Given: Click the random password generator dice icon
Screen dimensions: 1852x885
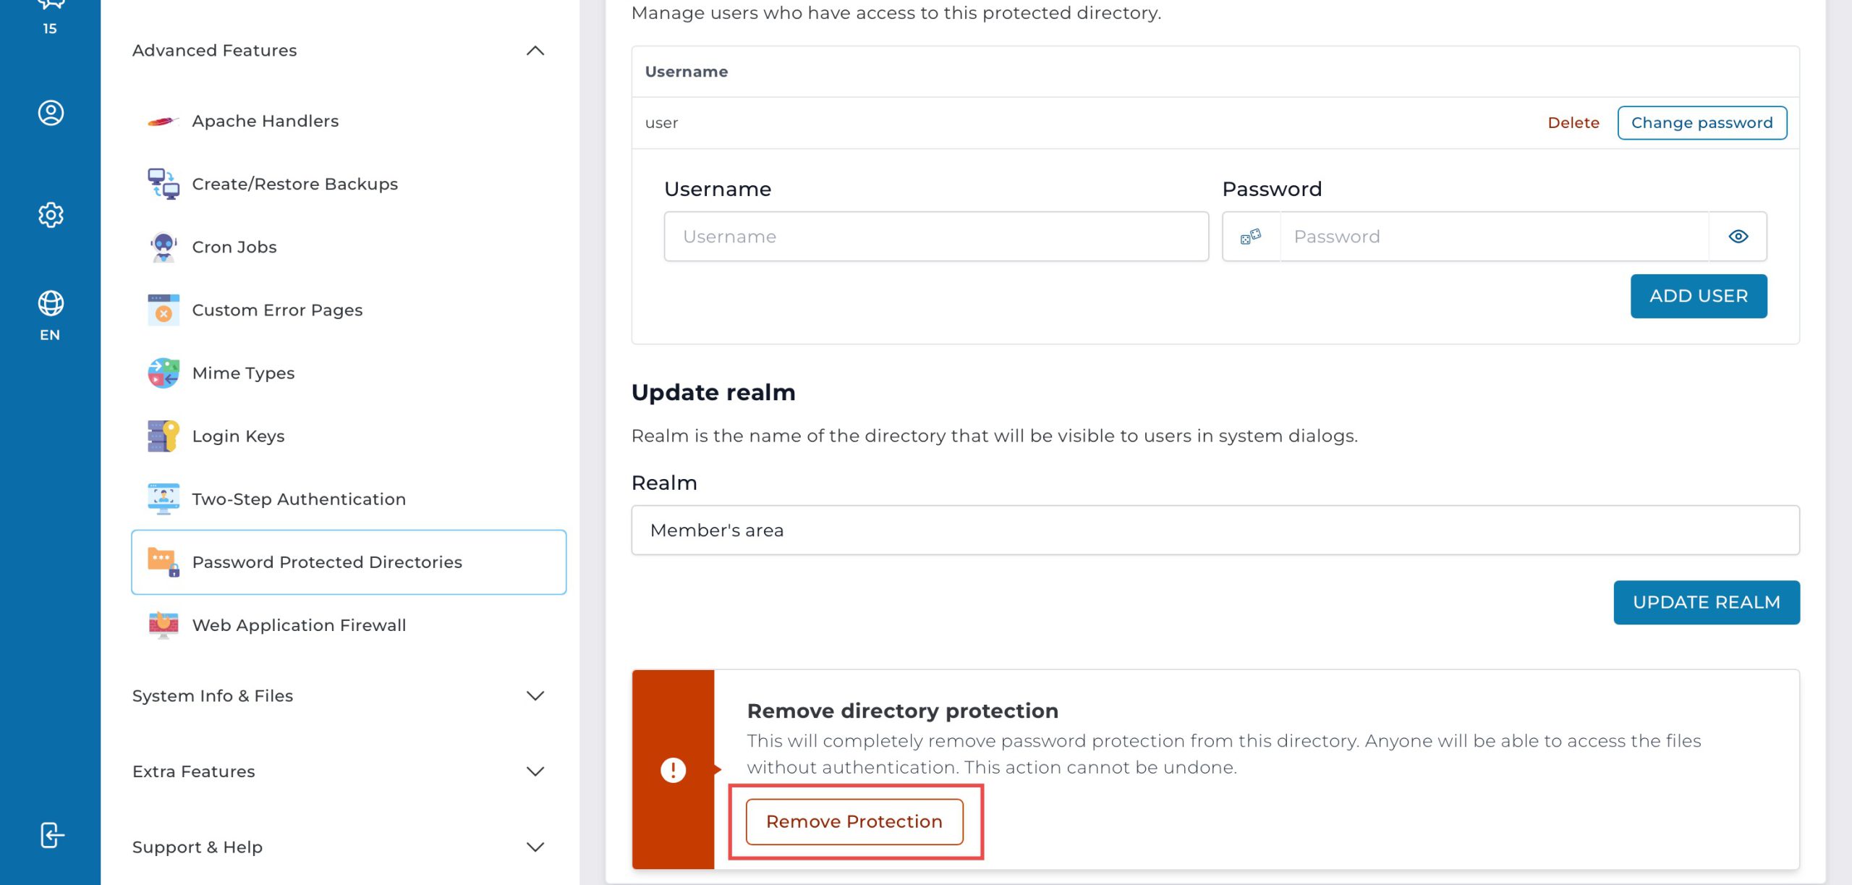Looking at the screenshot, I should pyautogui.click(x=1251, y=237).
